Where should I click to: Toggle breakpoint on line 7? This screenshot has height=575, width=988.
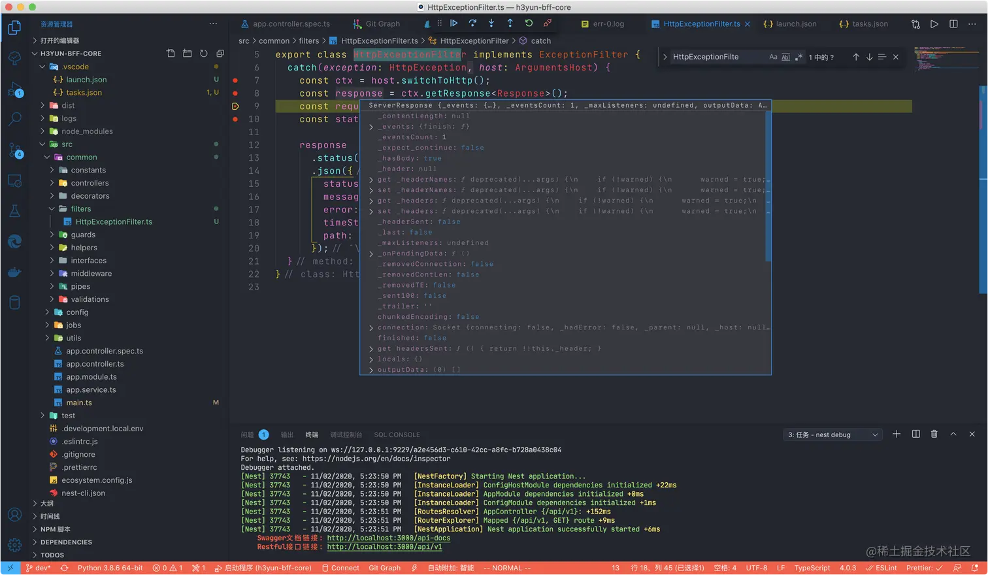tap(235, 80)
